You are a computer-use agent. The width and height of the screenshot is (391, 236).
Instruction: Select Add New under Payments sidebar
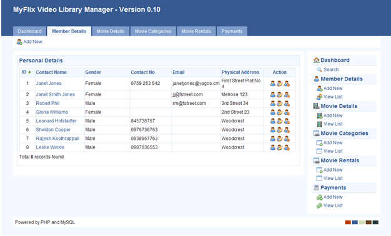click(333, 197)
